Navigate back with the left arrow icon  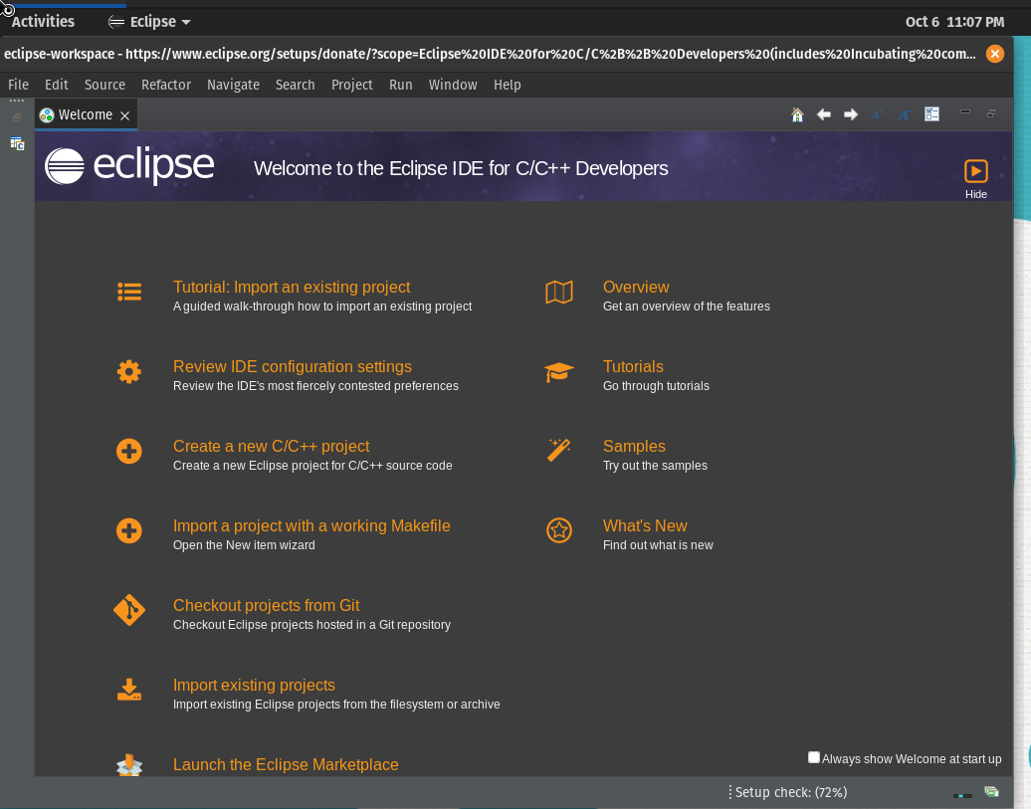(x=823, y=115)
